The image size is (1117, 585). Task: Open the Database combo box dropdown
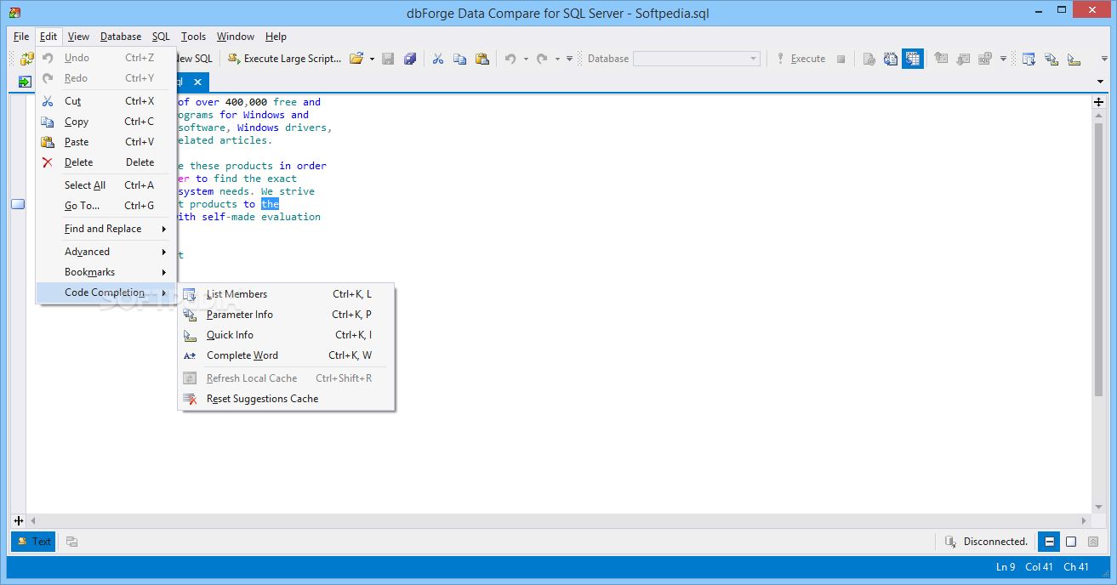[x=754, y=59]
